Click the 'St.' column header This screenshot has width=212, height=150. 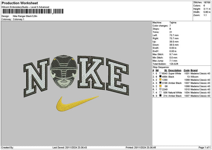[166, 70]
